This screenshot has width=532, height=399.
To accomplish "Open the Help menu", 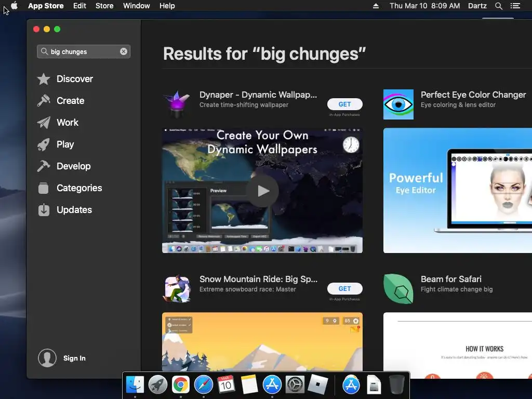I will [167, 6].
